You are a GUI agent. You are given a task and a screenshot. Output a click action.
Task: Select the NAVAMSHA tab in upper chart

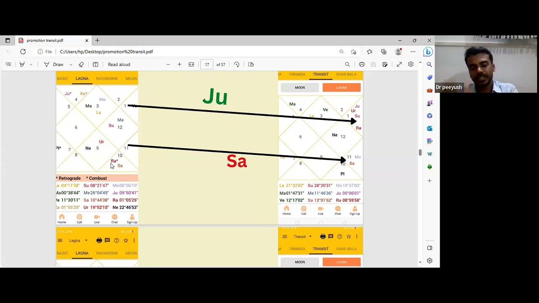pyautogui.click(x=107, y=79)
